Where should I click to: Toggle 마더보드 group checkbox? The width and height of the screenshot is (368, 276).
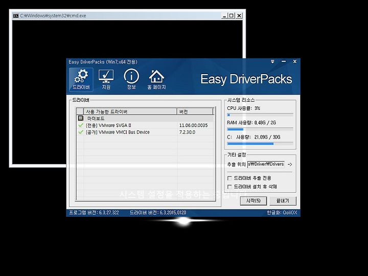tap(81, 118)
